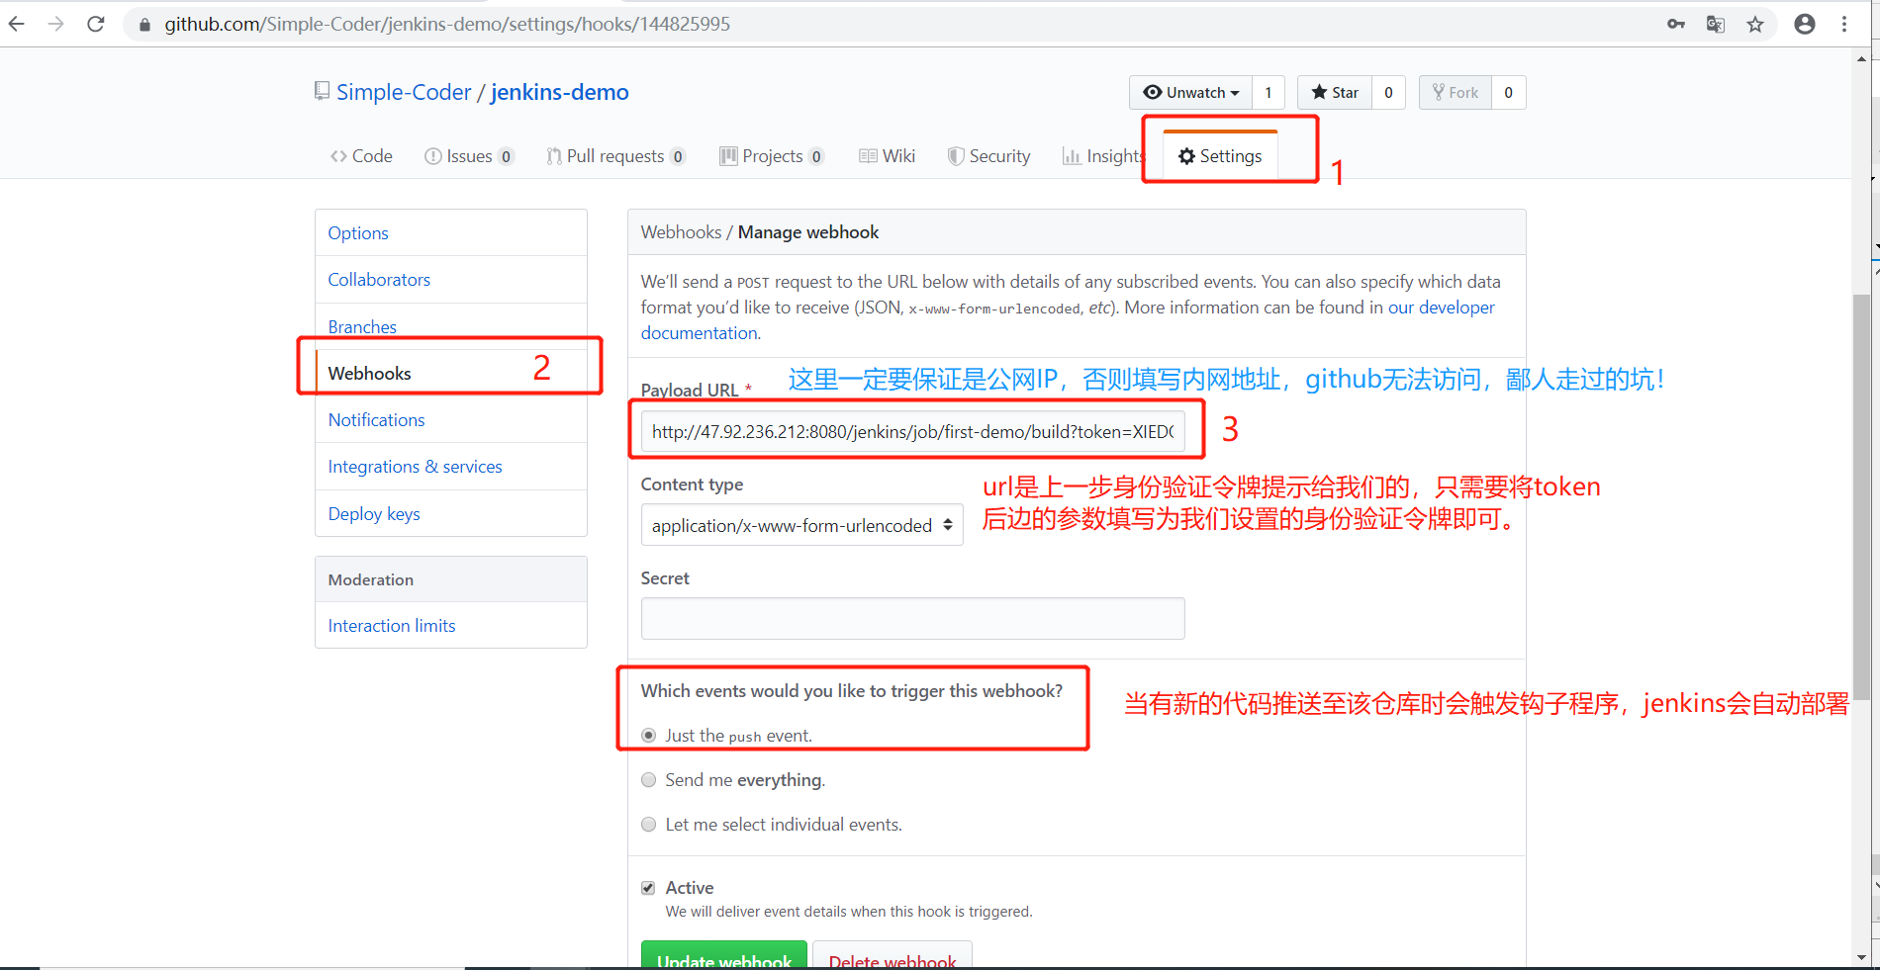Viewport: 1880px width, 970px height.
Task: Switch to the Security tab
Action: (x=988, y=156)
